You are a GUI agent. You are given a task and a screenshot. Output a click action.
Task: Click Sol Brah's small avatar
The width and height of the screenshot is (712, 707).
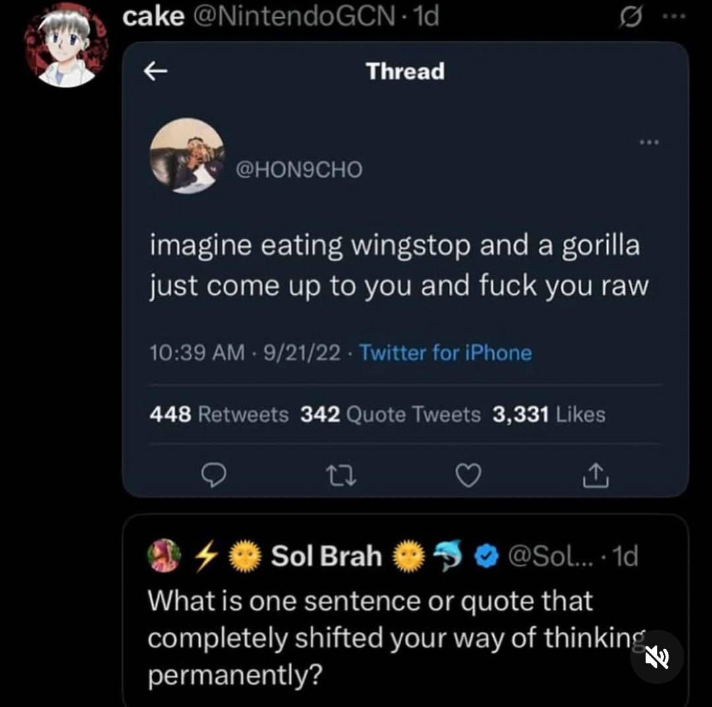click(165, 555)
